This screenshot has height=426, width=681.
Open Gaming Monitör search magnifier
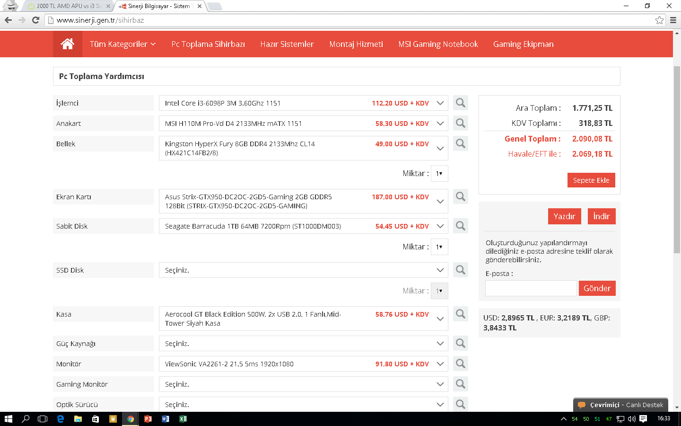click(x=461, y=384)
